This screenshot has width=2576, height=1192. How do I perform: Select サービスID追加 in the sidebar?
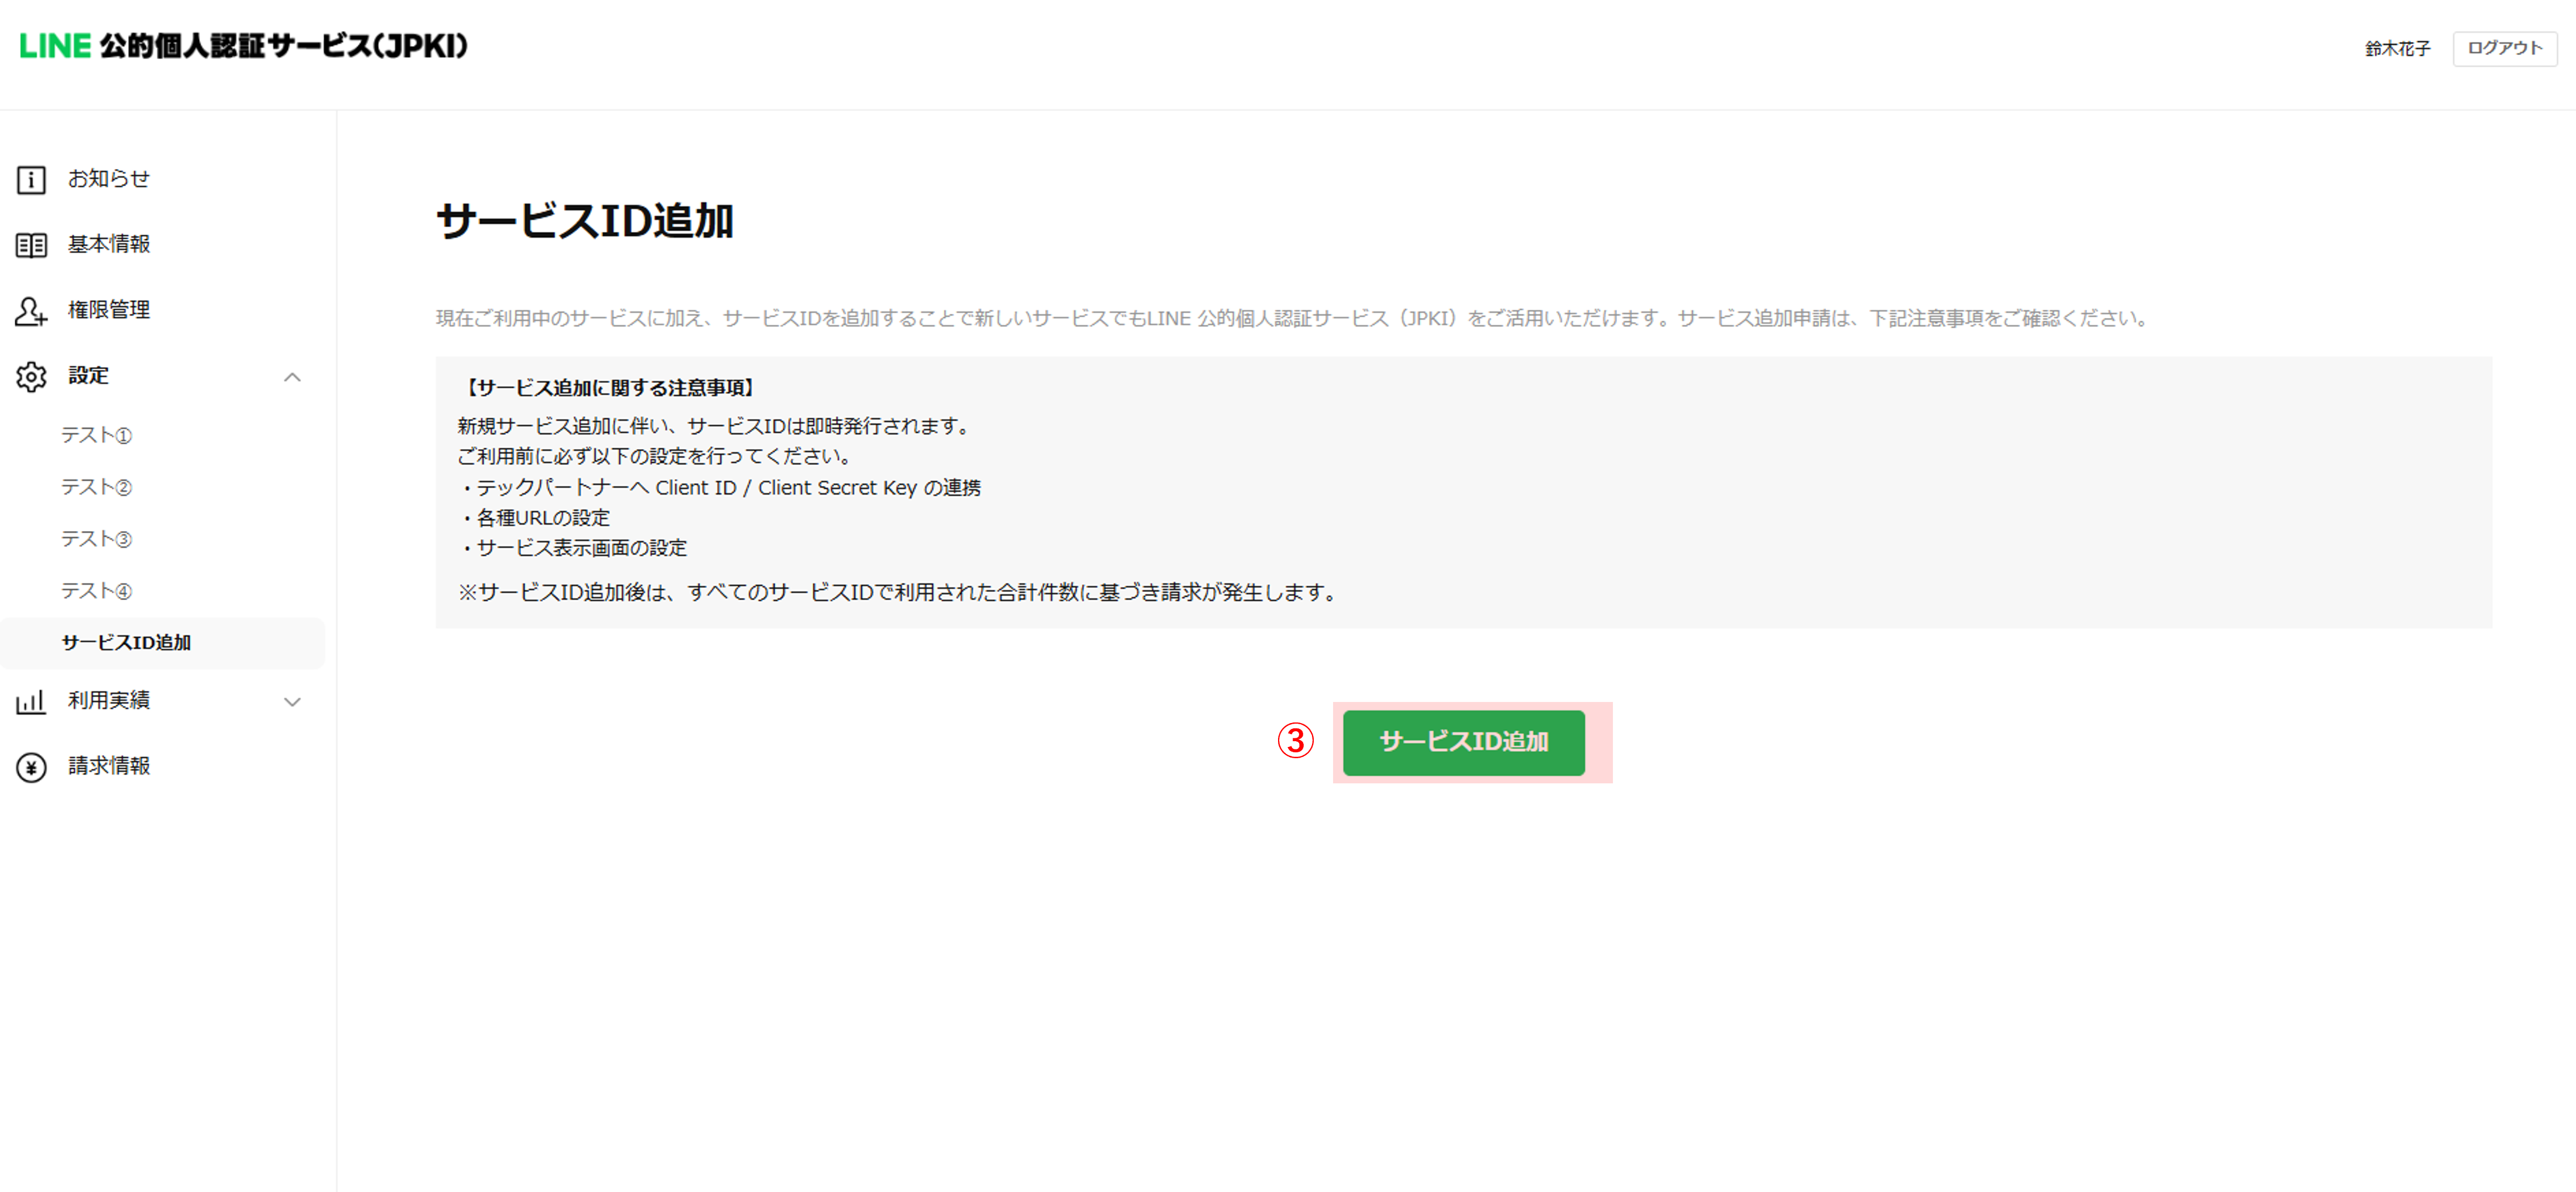click(126, 643)
